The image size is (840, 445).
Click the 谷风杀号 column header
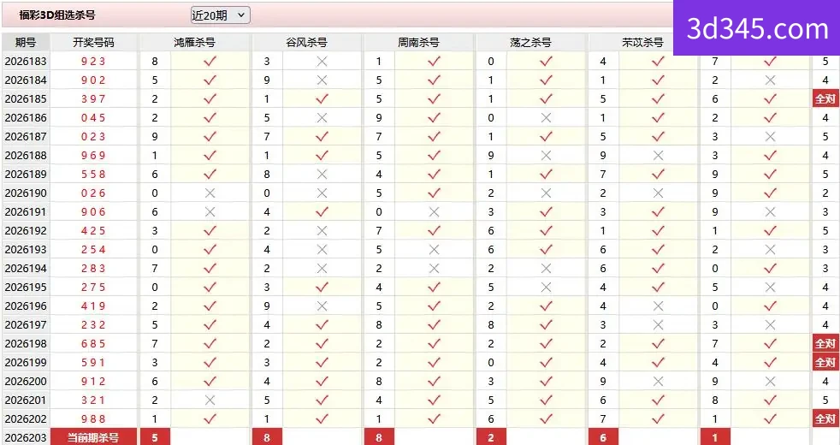click(x=306, y=42)
